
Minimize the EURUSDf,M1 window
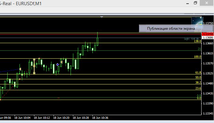tap(188, 3)
